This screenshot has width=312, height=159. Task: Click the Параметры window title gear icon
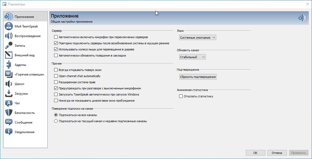pos(4,4)
